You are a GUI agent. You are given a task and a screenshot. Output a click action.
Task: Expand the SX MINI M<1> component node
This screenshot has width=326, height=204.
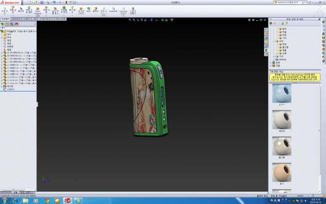coord(1,53)
